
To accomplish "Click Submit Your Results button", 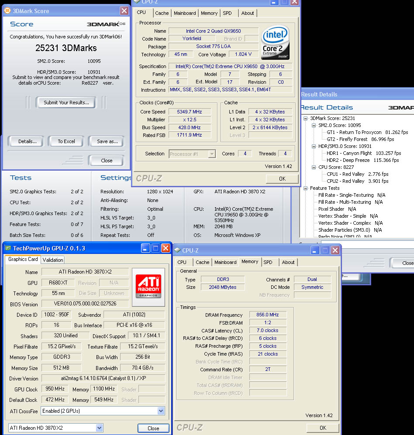I will tap(66, 103).
